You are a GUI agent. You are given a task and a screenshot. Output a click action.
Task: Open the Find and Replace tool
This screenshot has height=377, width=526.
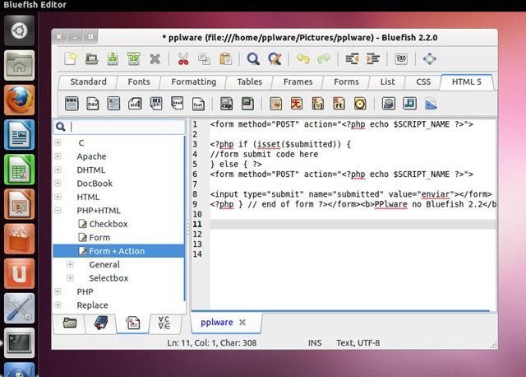275,58
